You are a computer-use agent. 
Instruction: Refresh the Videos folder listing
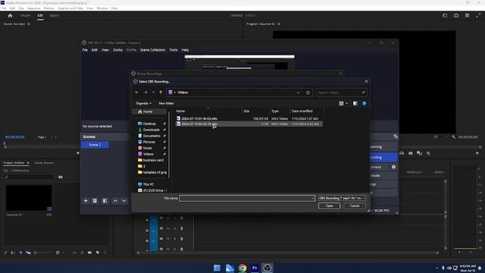point(308,93)
